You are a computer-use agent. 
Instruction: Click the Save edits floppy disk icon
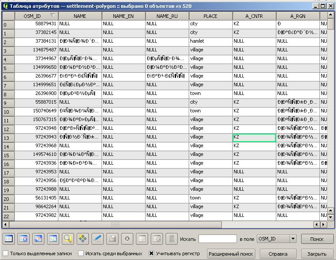[112, 239]
